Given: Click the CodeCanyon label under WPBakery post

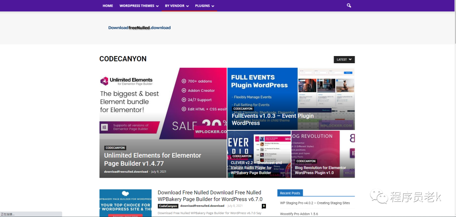Looking at the screenshot, I should (168, 206).
